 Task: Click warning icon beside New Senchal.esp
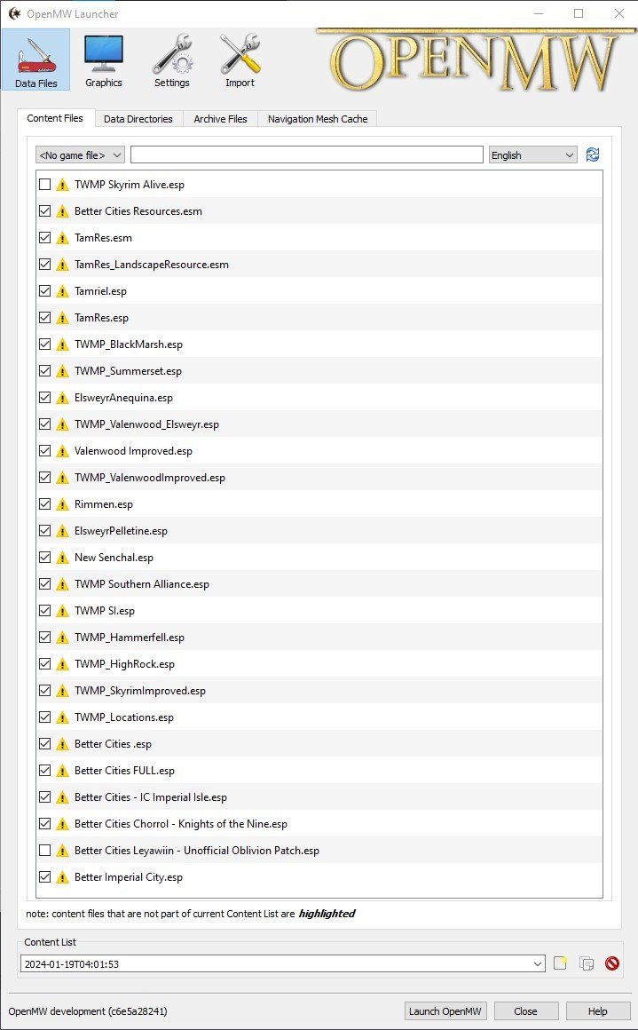coord(62,558)
